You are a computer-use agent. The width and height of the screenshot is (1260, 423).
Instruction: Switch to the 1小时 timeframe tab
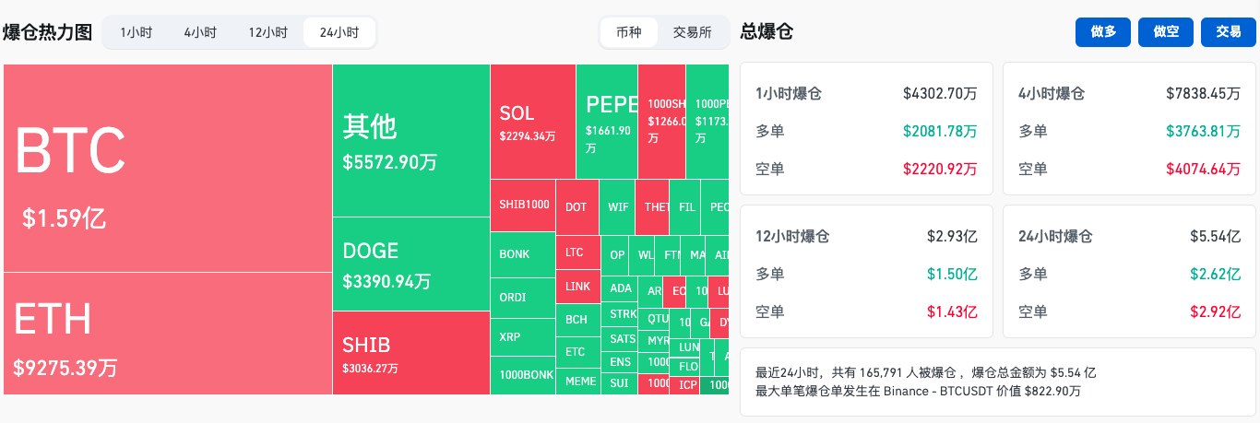(136, 32)
